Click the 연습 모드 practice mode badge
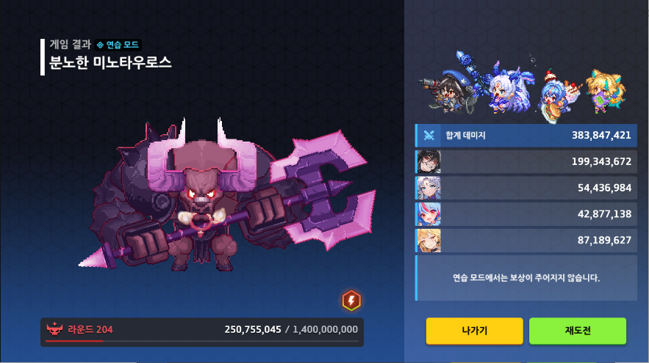The width and height of the screenshot is (649, 363). coord(118,45)
